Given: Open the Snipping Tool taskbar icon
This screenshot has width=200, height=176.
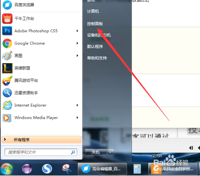Looking at the screenshot, I should (x=67, y=169).
